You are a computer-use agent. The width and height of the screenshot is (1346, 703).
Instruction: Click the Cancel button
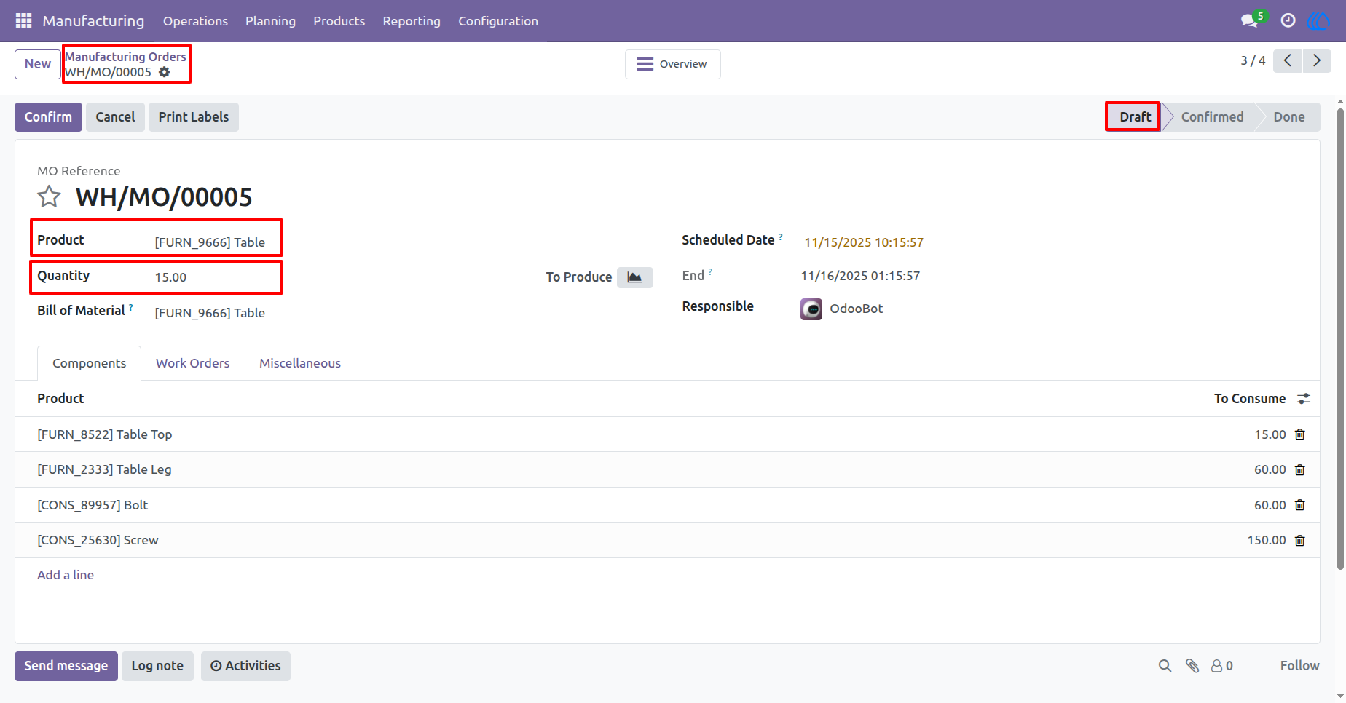click(115, 117)
